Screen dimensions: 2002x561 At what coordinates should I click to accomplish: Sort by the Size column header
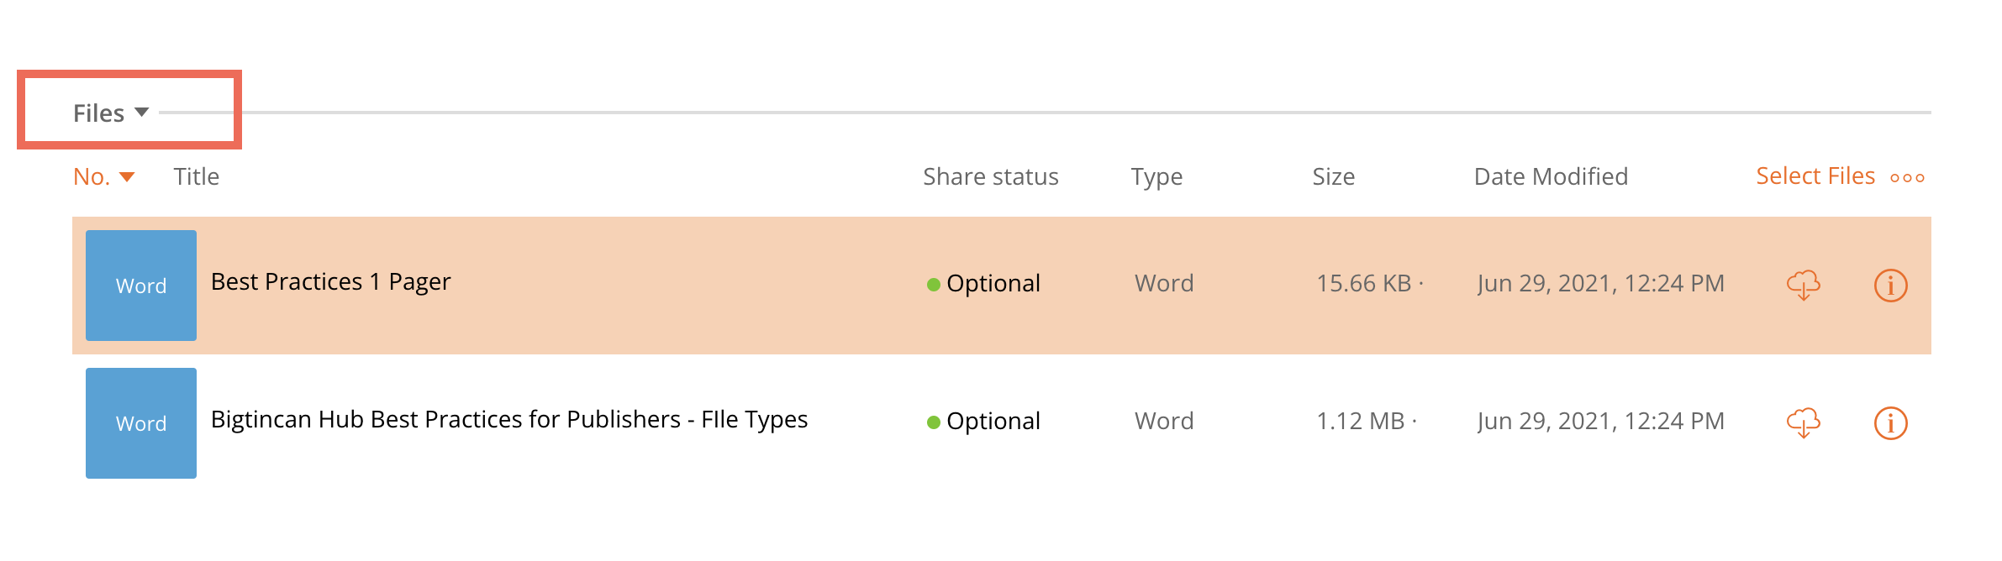coord(1333,176)
